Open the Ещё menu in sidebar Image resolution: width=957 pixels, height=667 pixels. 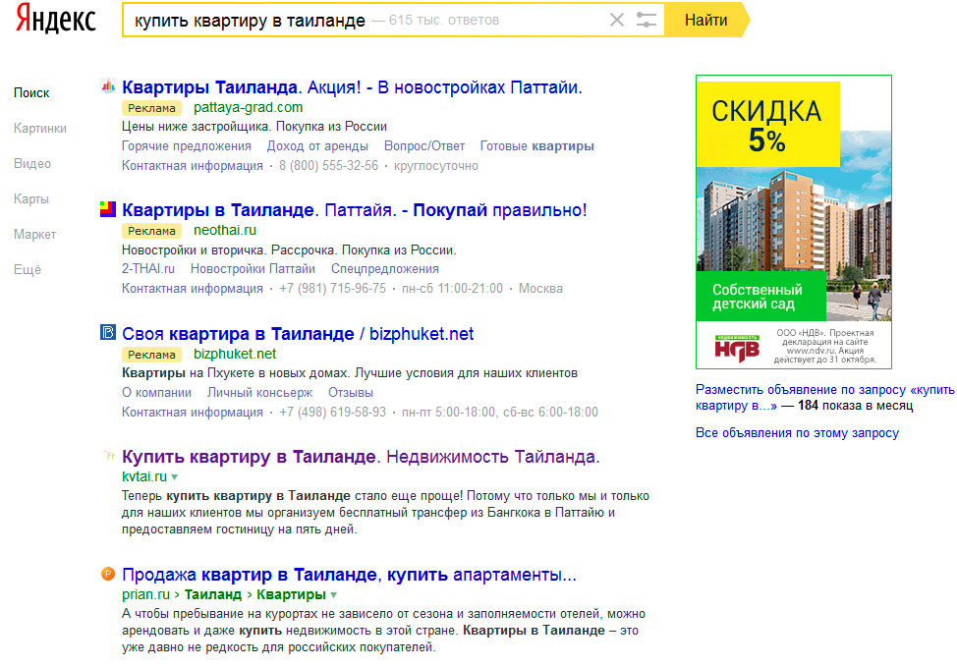pos(28,270)
